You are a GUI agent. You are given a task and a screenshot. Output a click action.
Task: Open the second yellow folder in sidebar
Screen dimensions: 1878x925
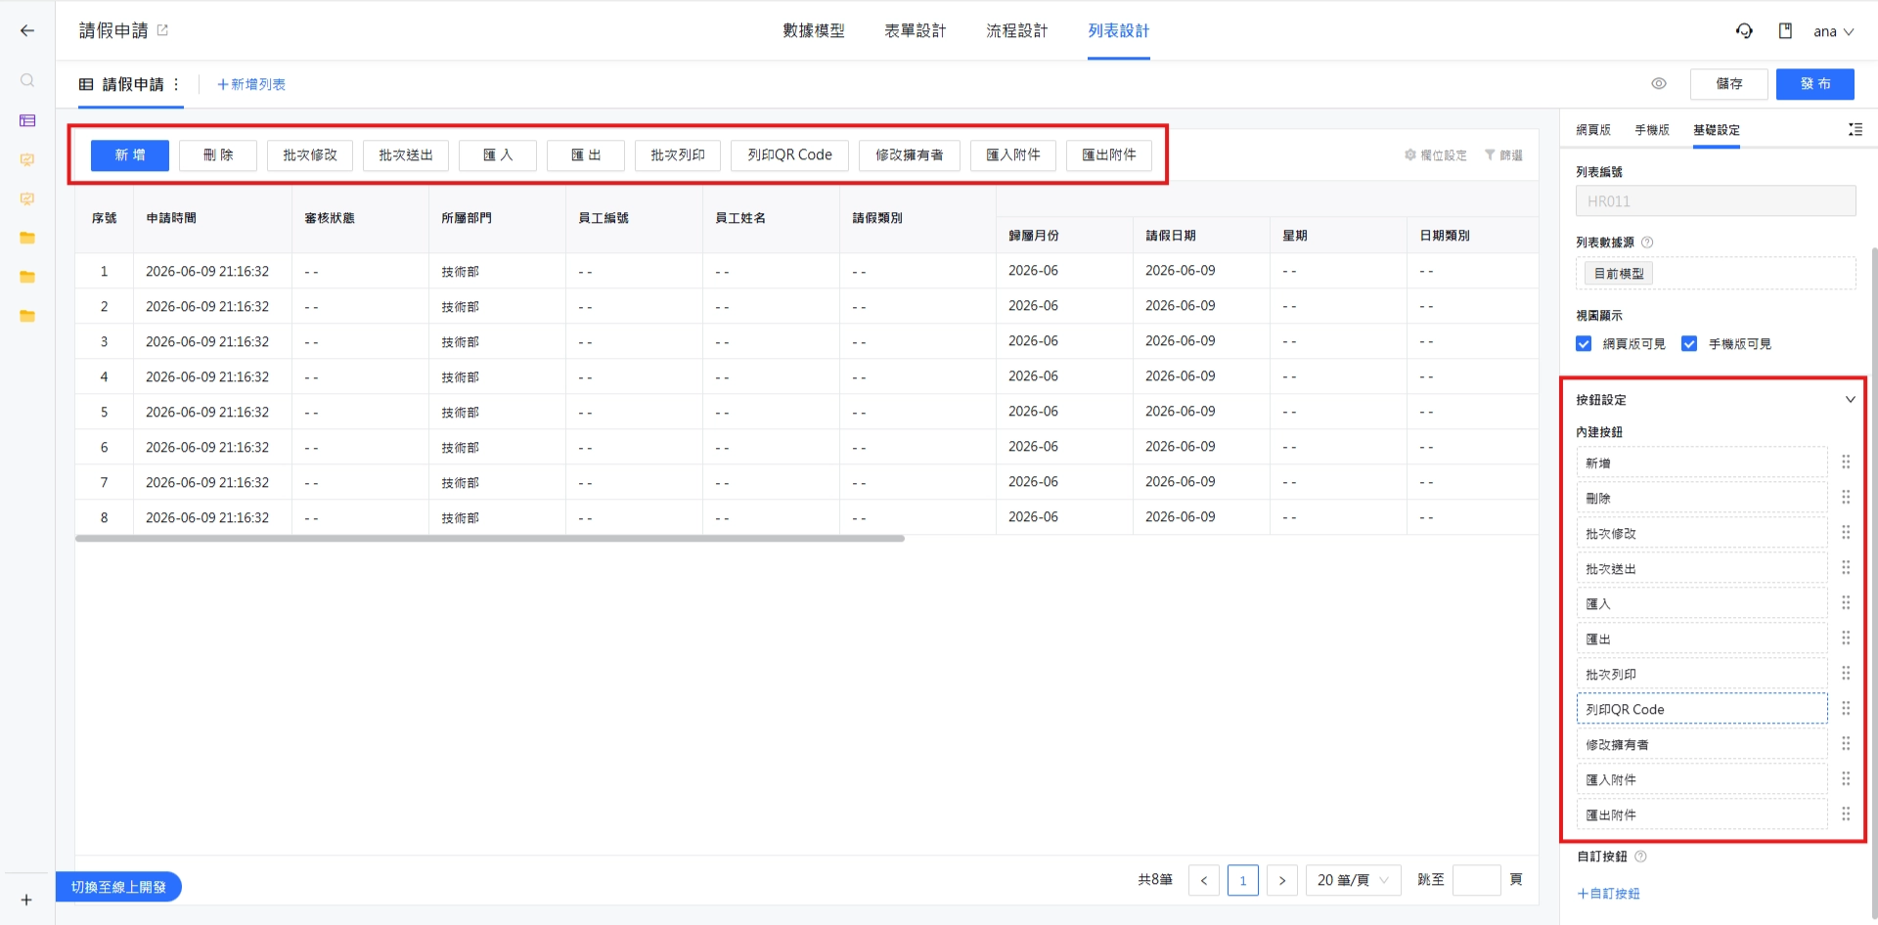click(x=27, y=277)
